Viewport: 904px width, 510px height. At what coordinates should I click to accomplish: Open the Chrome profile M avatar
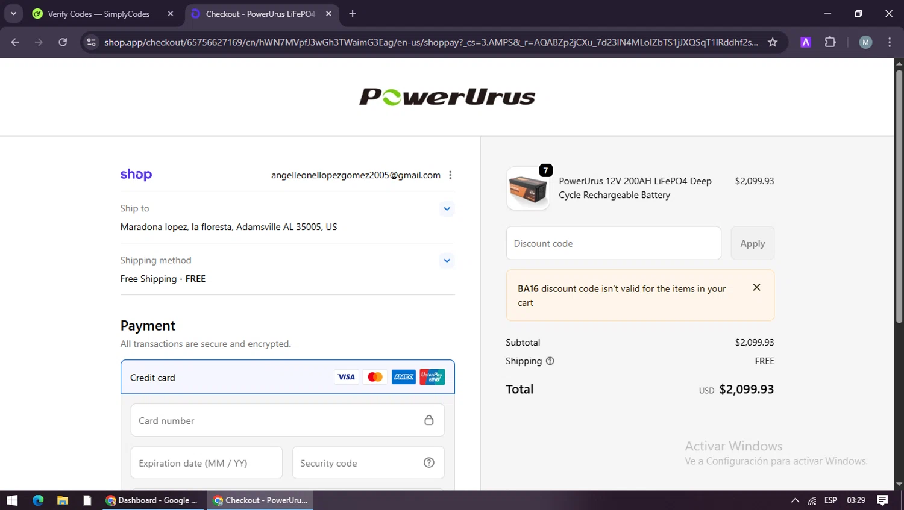(865, 42)
